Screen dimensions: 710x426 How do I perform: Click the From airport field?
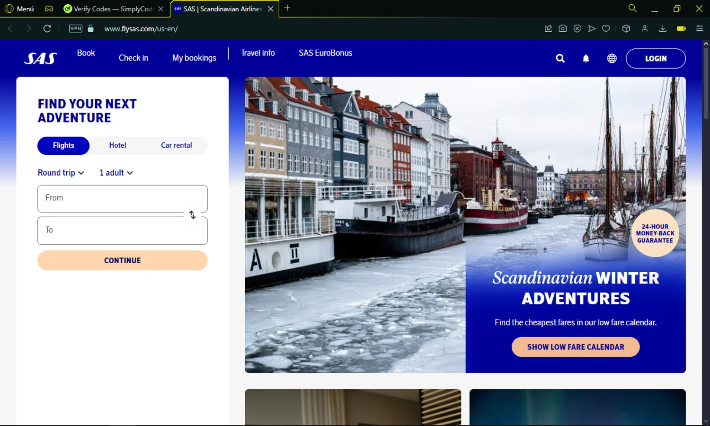click(x=122, y=198)
